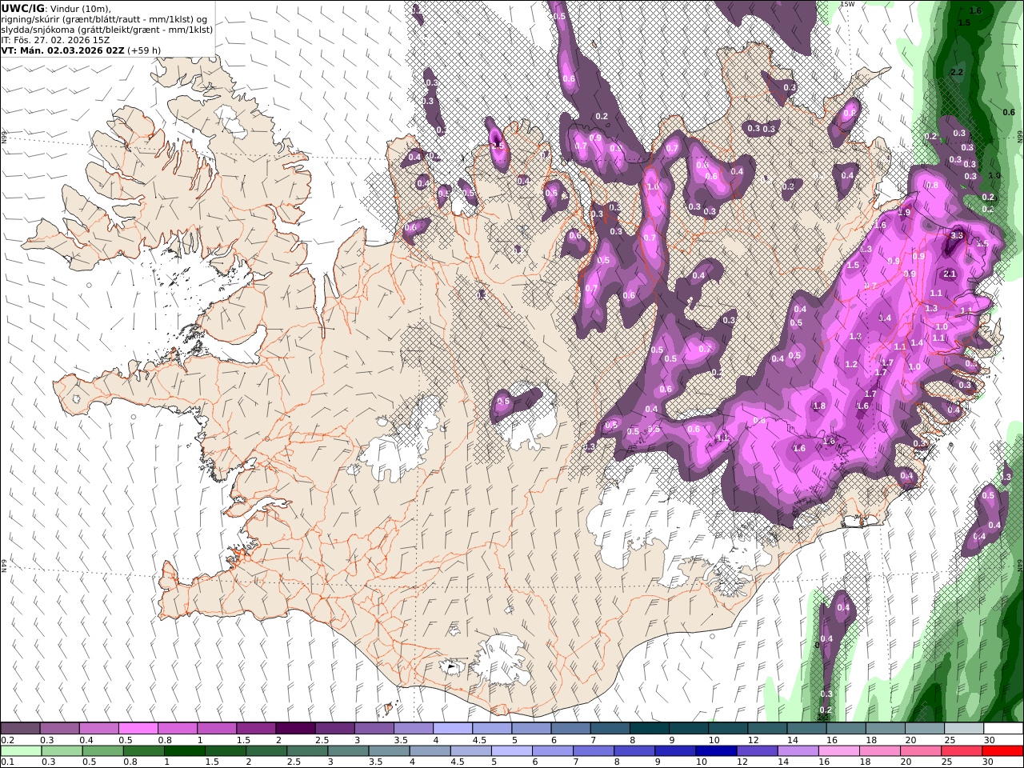The width and height of the screenshot is (1024, 768).
Task: Select the bright red swatch after 30 in bottom legend row
Action: tap(1002, 751)
